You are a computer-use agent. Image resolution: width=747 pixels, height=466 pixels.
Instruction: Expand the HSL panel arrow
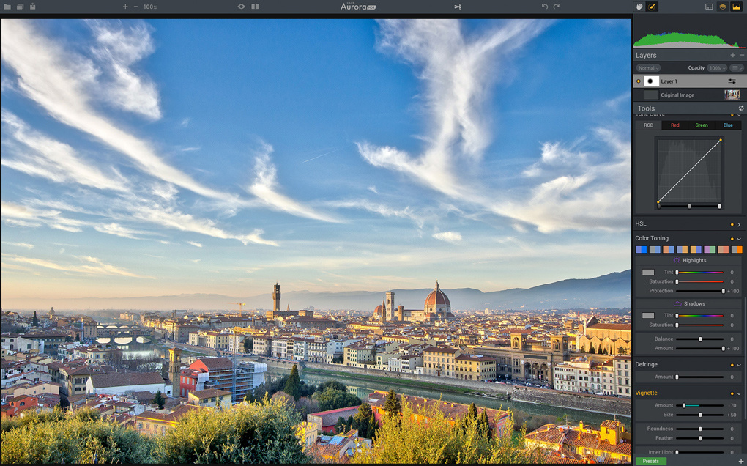coord(739,224)
